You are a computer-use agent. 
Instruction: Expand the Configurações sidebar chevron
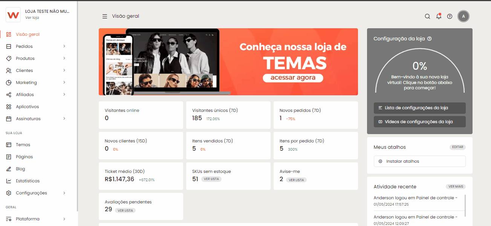click(x=64, y=193)
